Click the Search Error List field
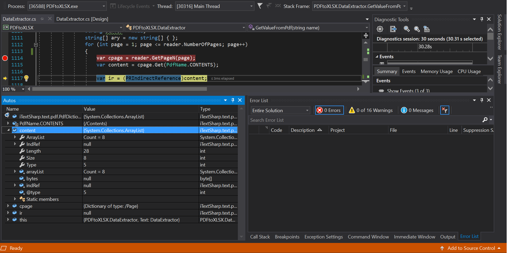 (x=291, y=120)
